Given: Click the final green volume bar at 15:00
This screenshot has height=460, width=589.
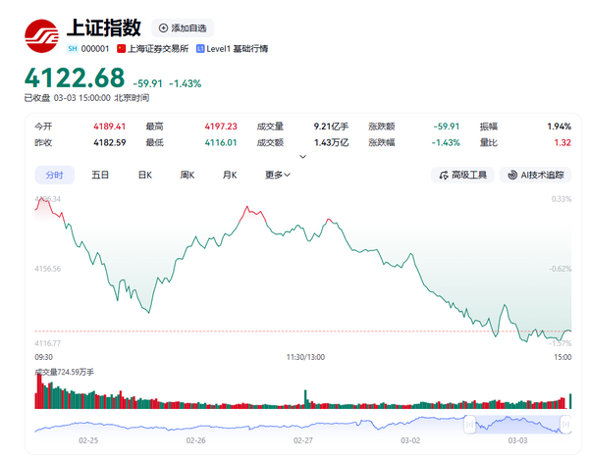Looking at the screenshot, I should (570, 401).
